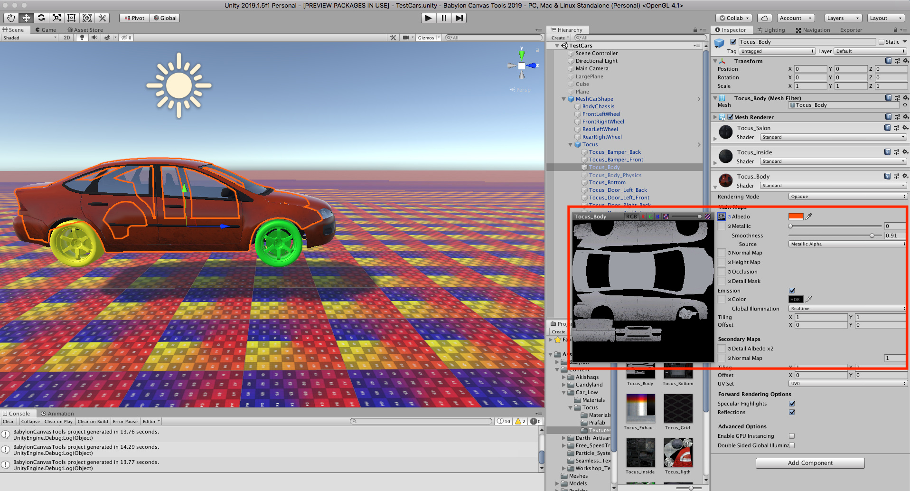Uncheck Specular Highlights option

click(x=792, y=404)
